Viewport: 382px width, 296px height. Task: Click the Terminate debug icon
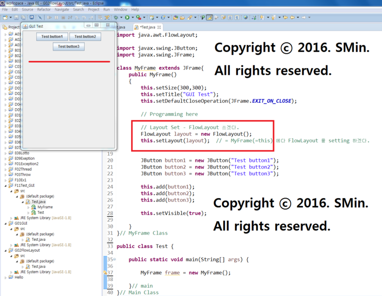coord(63,18)
